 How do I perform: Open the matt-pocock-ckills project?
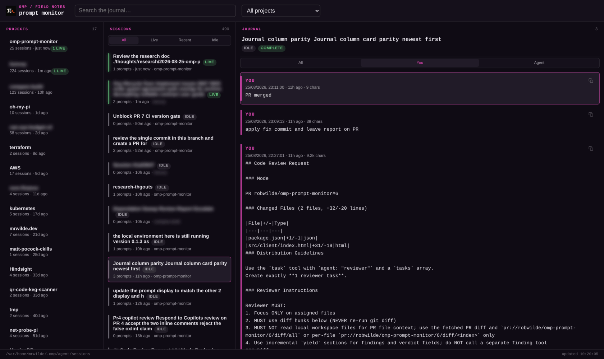[x=52, y=252]
